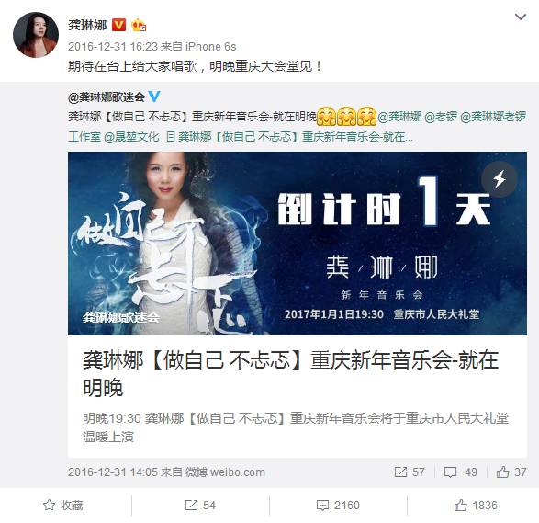View 49 comments on original post
The width and height of the screenshot is (539, 523).
point(461,472)
